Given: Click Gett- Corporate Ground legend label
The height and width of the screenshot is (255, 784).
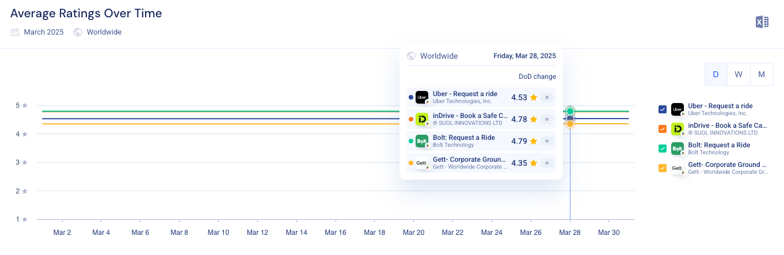Looking at the screenshot, I should [x=728, y=165].
